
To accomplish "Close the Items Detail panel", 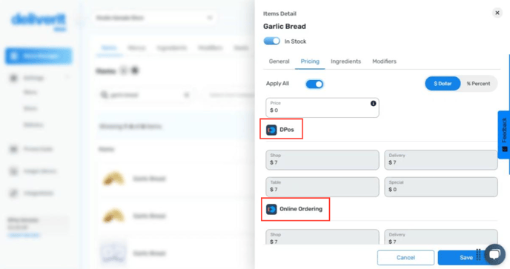I will click(497, 13).
